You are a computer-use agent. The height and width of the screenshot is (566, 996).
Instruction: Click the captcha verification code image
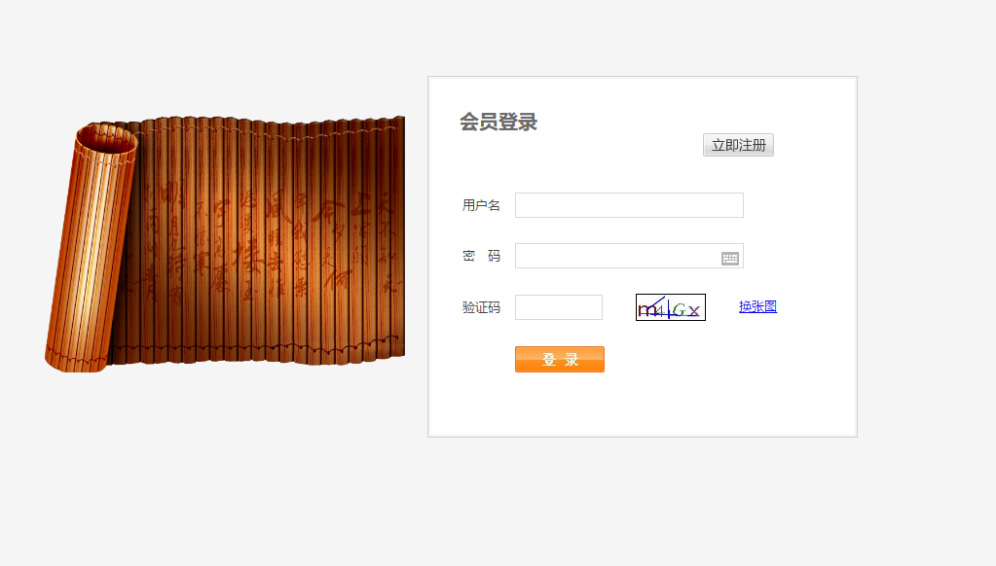pyautogui.click(x=670, y=307)
